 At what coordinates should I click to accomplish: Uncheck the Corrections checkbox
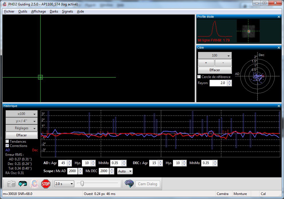coord(7,146)
